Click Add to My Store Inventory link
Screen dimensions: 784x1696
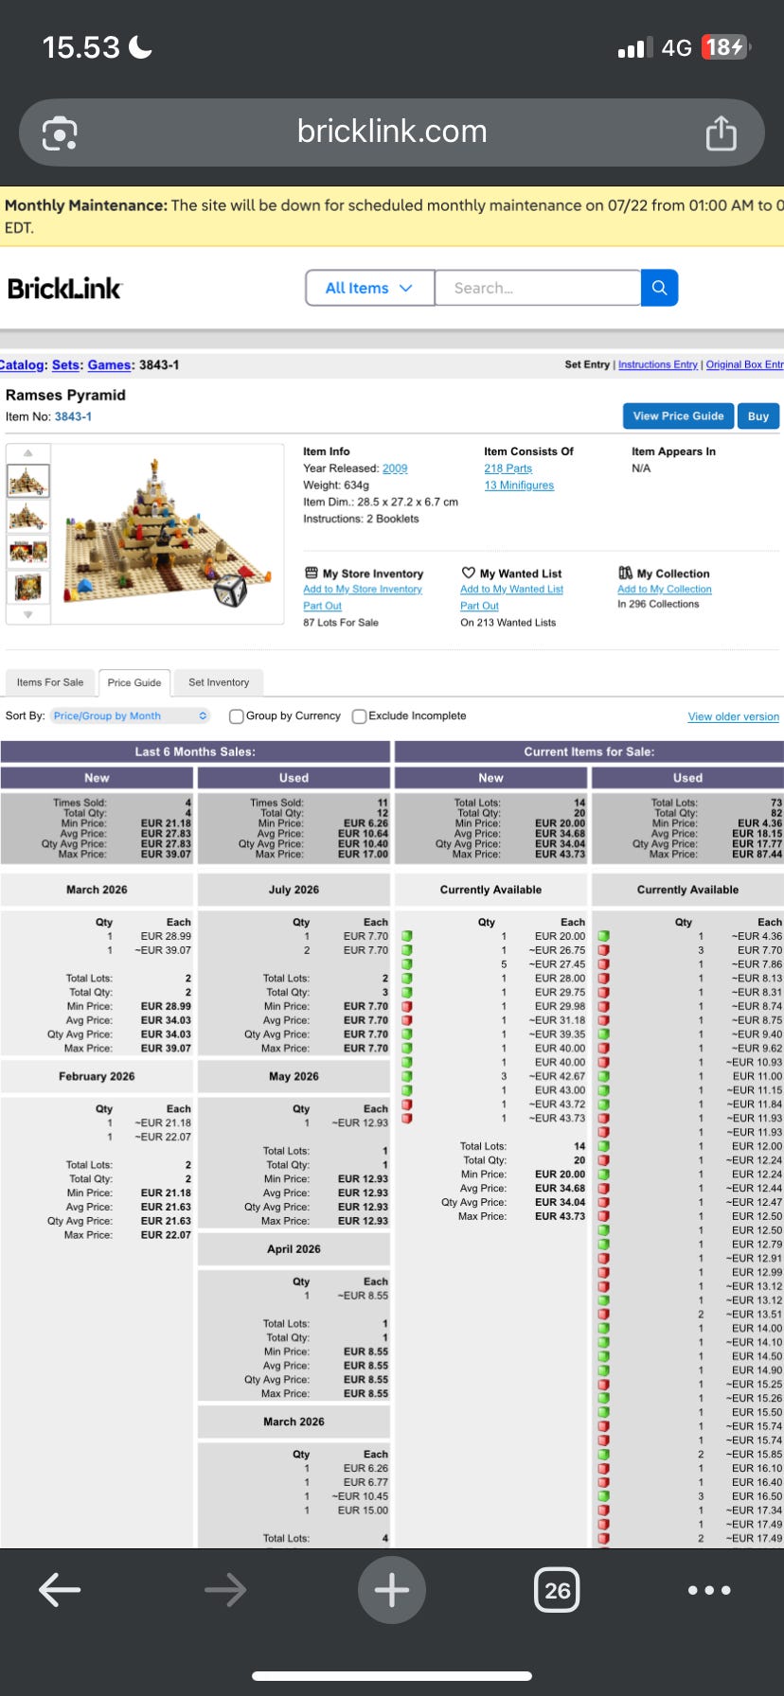coord(363,590)
